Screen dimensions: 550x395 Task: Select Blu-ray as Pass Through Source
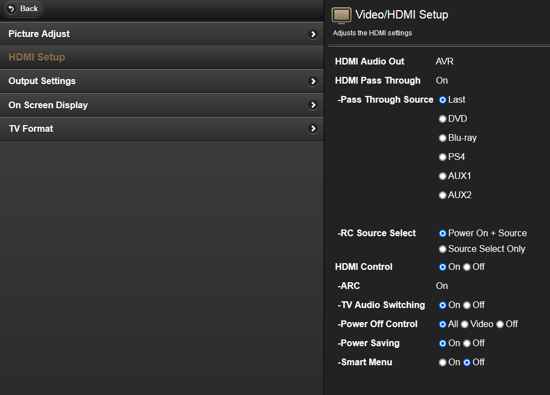click(443, 139)
